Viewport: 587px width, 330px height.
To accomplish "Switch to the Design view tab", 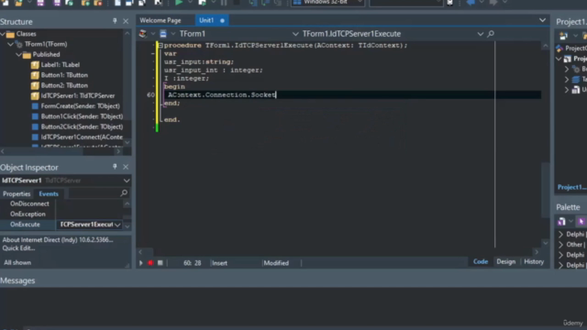I will [505, 261].
